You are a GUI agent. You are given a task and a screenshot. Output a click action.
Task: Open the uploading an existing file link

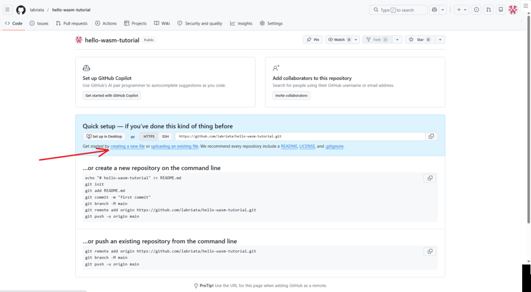pos(175,146)
